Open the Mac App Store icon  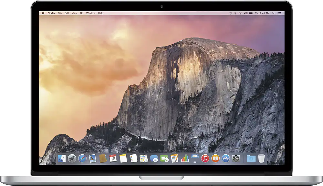(225, 158)
